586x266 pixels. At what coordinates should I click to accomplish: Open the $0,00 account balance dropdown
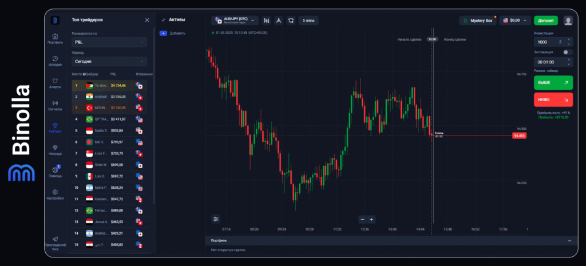click(515, 21)
